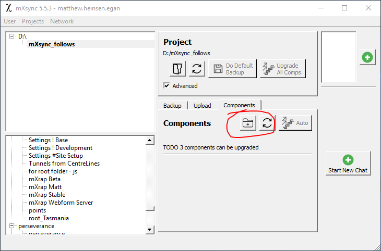
Task: Click the Auto upgrade components button
Action: (x=295, y=123)
